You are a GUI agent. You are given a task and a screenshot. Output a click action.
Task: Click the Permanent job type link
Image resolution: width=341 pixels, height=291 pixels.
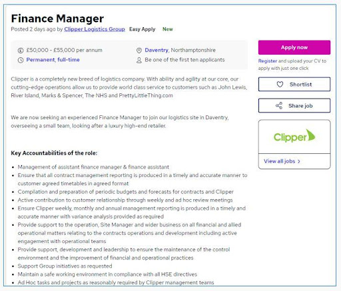tap(41, 60)
